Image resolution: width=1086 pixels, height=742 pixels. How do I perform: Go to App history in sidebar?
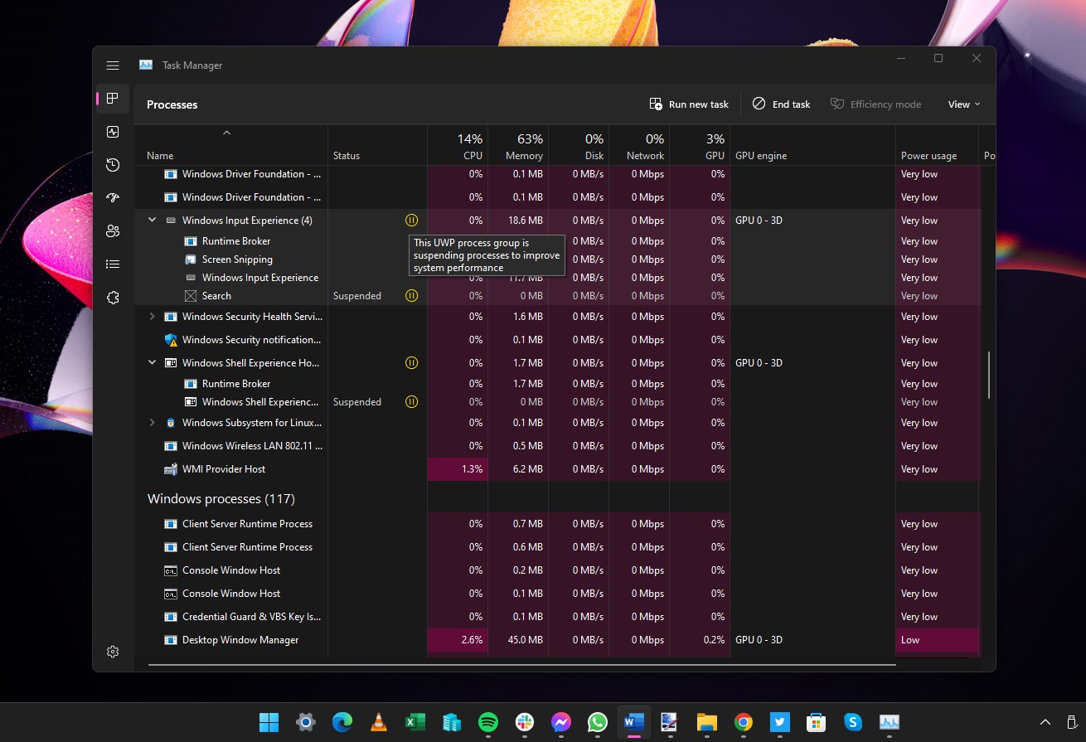point(113,165)
